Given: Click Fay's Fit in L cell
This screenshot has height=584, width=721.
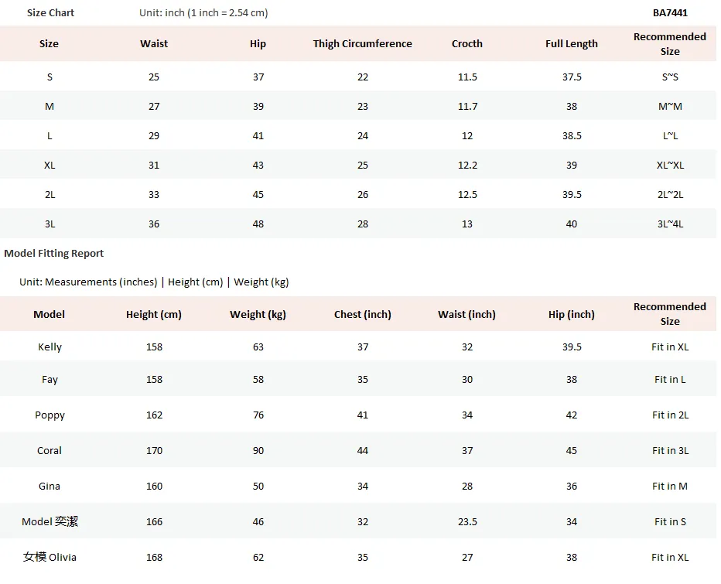Looking at the screenshot, I should (670, 379).
